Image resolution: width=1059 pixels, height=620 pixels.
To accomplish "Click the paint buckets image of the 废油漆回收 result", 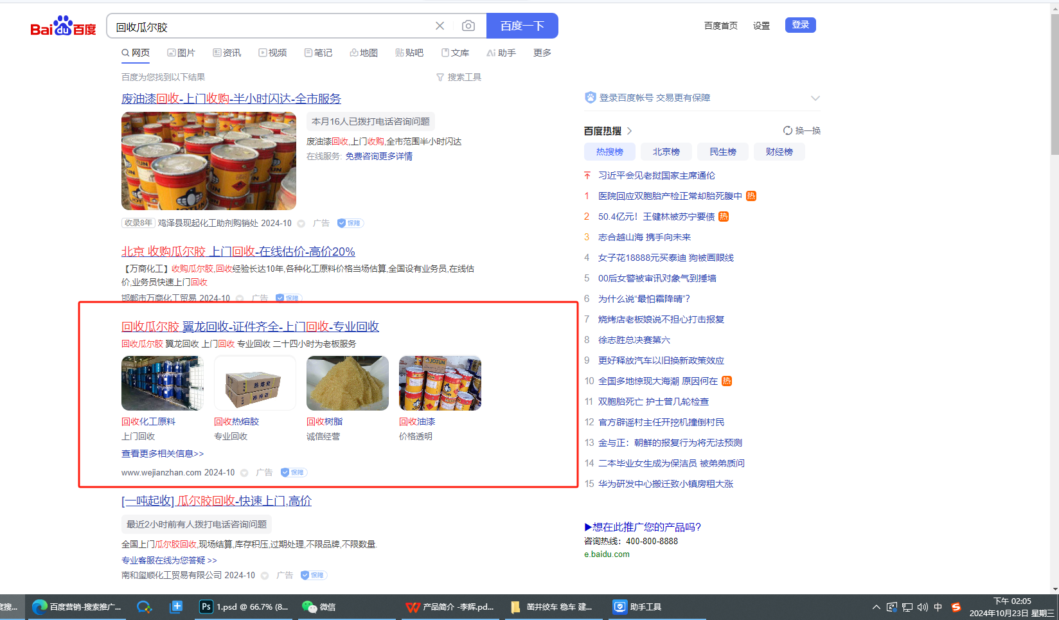I will 209,161.
